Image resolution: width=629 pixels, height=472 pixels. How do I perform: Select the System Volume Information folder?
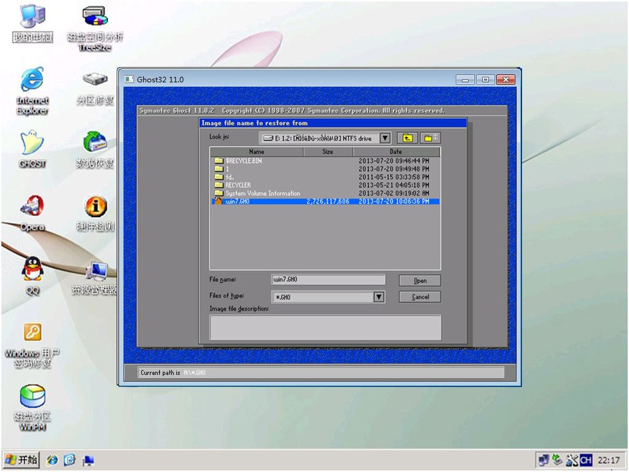326,193
